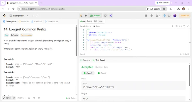Viewport: 192px width, 102px height.
Task: Select Case 2 result
Action: tap(102, 73)
